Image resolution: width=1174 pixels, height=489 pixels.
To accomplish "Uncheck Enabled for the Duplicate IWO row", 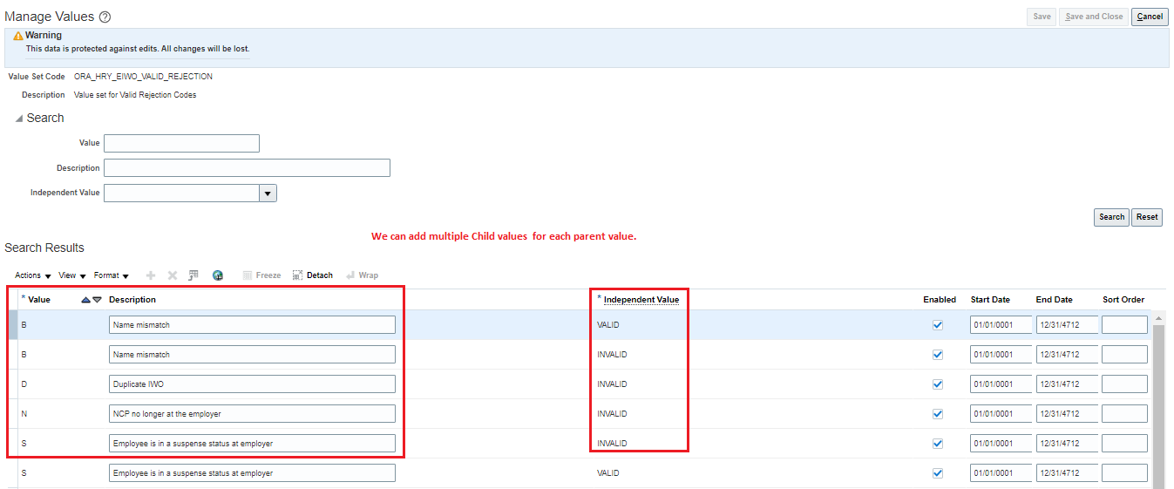I will pyautogui.click(x=938, y=384).
